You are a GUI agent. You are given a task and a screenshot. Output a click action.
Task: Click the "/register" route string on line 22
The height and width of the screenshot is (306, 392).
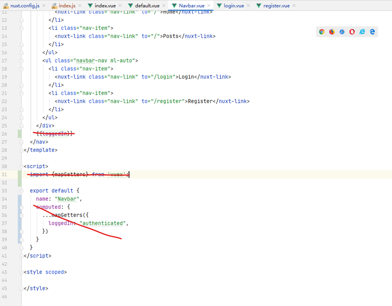pyautogui.click(x=168, y=101)
